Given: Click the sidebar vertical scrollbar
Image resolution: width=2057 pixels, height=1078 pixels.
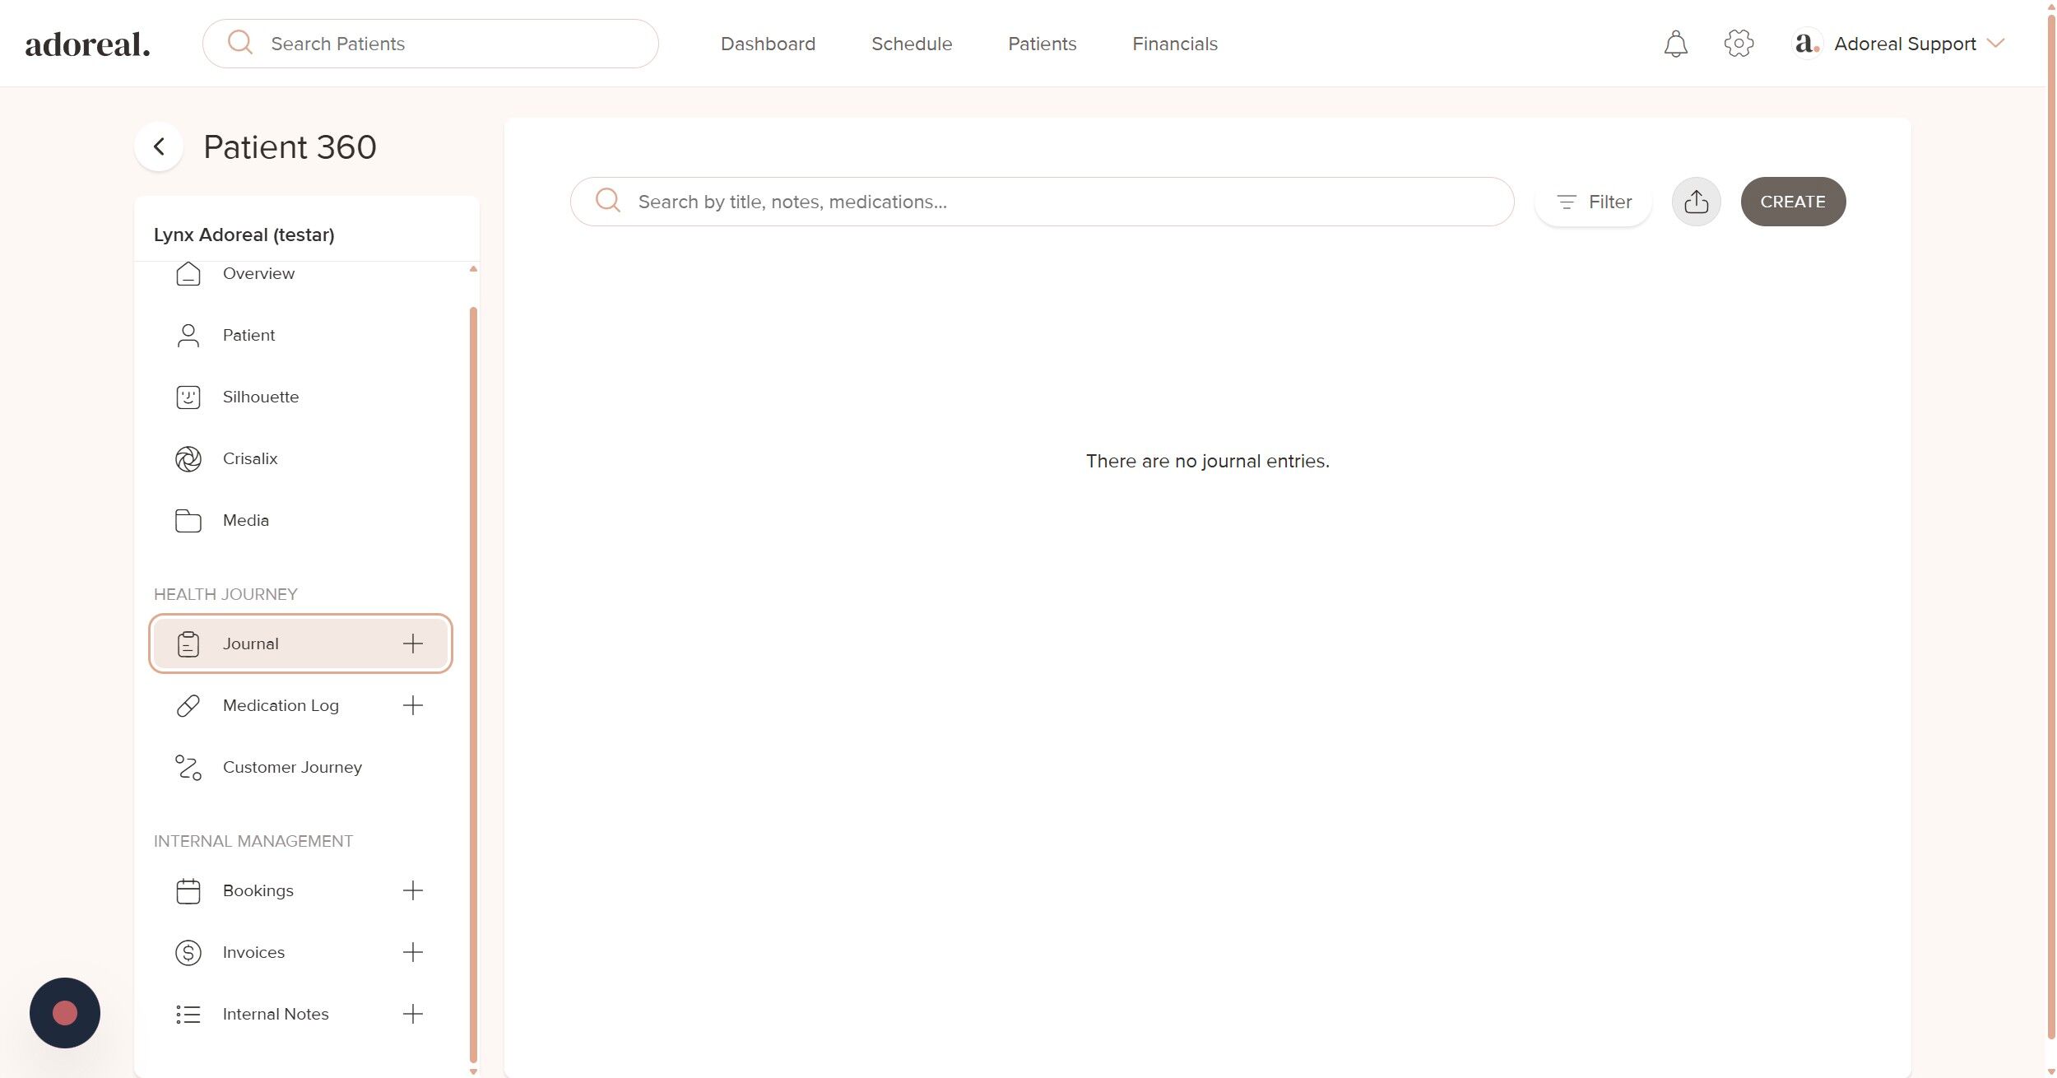Looking at the screenshot, I should click(x=473, y=683).
